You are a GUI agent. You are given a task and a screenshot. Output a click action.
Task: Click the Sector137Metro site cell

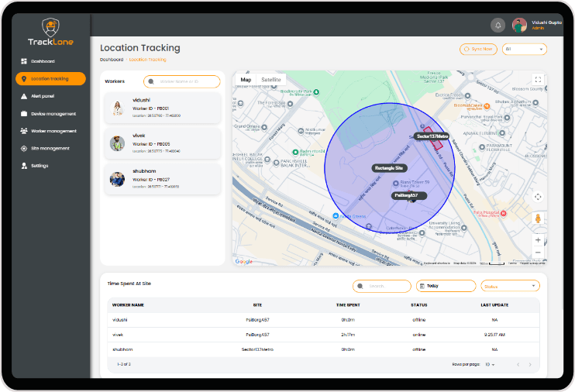pyautogui.click(x=257, y=349)
